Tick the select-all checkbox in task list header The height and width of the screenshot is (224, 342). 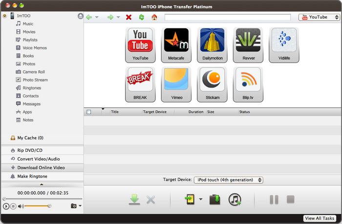pyautogui.click(x=89, y=112)
